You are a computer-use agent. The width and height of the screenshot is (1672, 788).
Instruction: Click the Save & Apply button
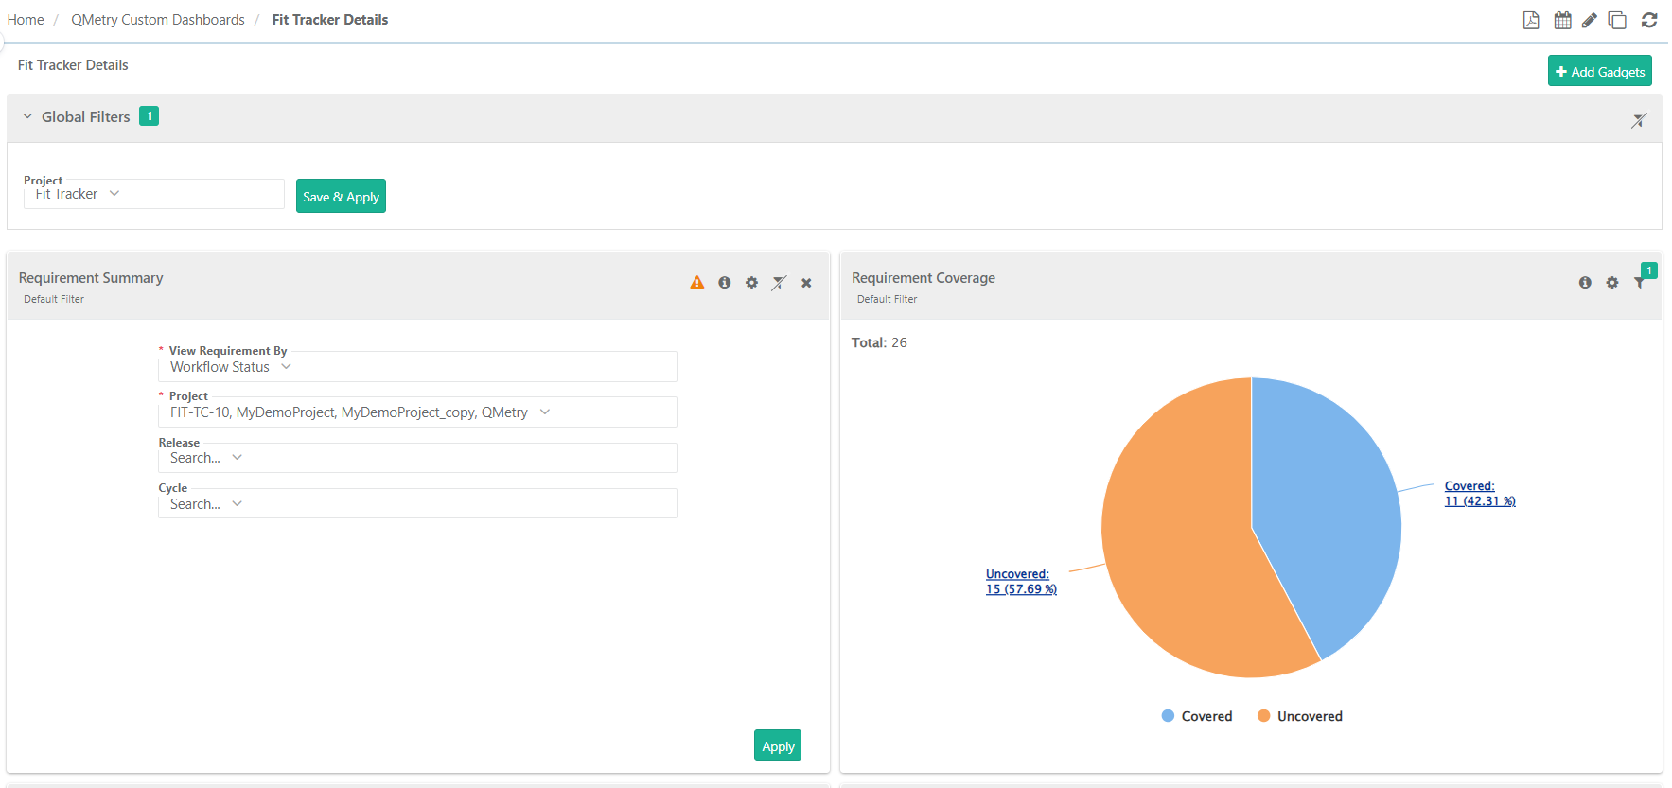click(341, 196)
